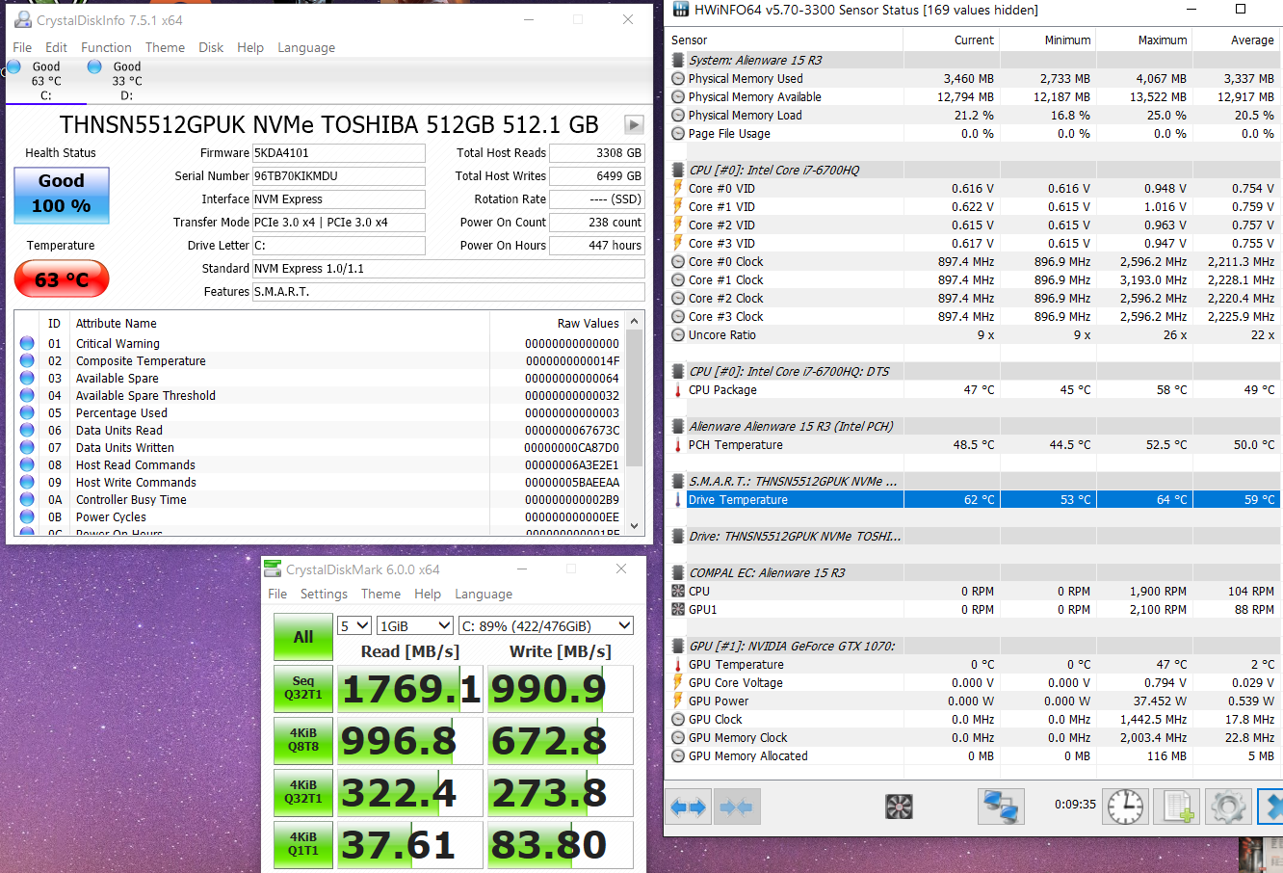This screenshot has height=873, width=1283.
Task: Reset the elapsed time with the clock icon
Action: tap(1125, 807)
